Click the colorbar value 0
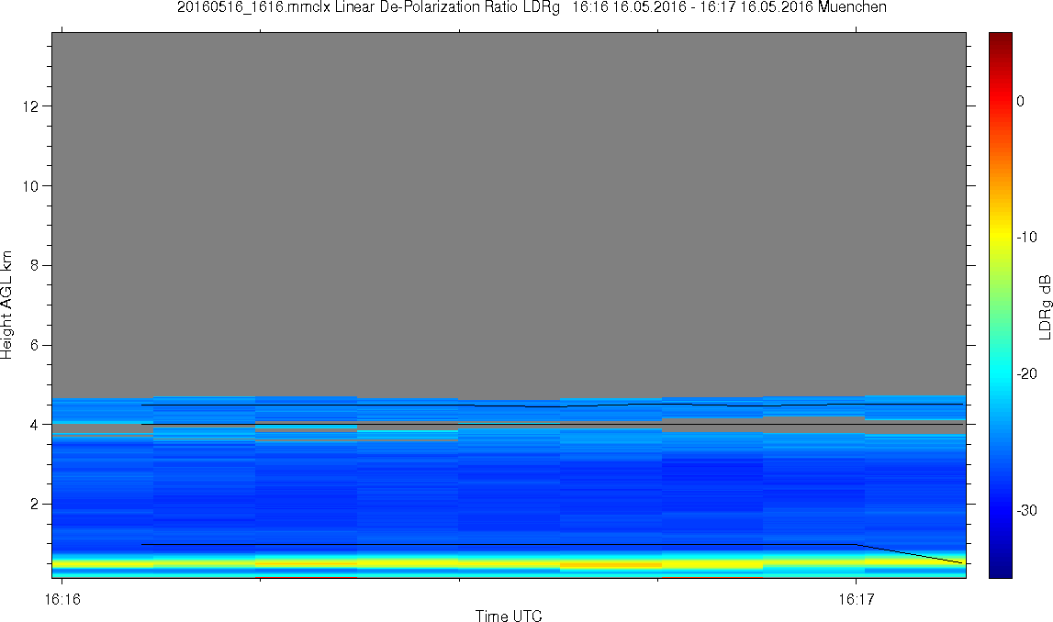The height and width of the screenshot is (622, 1053). pos(1020,101)
